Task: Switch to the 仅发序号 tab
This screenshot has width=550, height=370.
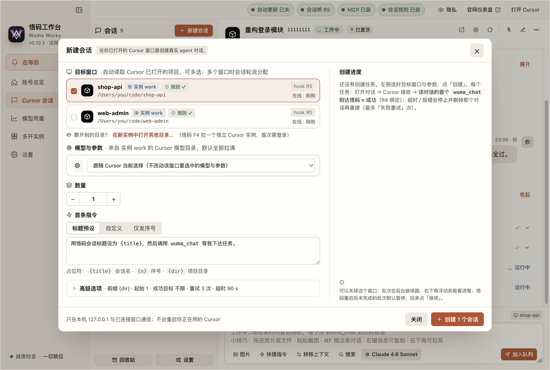Action: [x=145, y=228]
